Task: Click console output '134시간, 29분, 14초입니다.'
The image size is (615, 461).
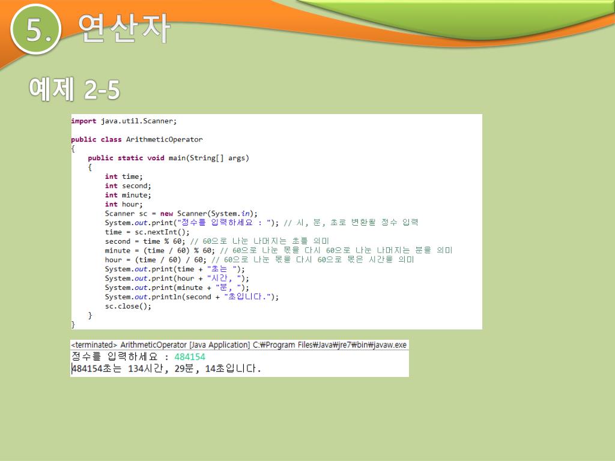Action: tap(195, 369)
